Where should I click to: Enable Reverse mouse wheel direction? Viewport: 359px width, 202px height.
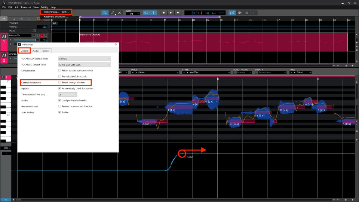click(60, 106)
